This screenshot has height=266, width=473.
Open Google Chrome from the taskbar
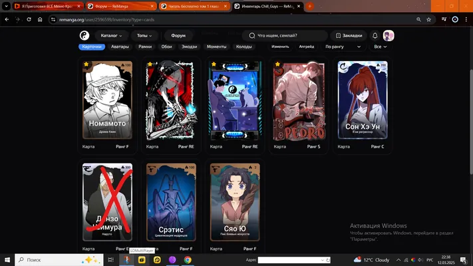(188, 259)
